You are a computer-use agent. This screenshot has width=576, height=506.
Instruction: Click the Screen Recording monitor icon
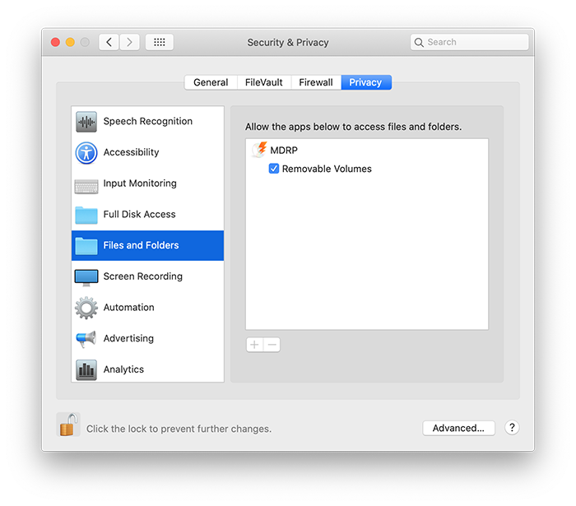point(86,277)
